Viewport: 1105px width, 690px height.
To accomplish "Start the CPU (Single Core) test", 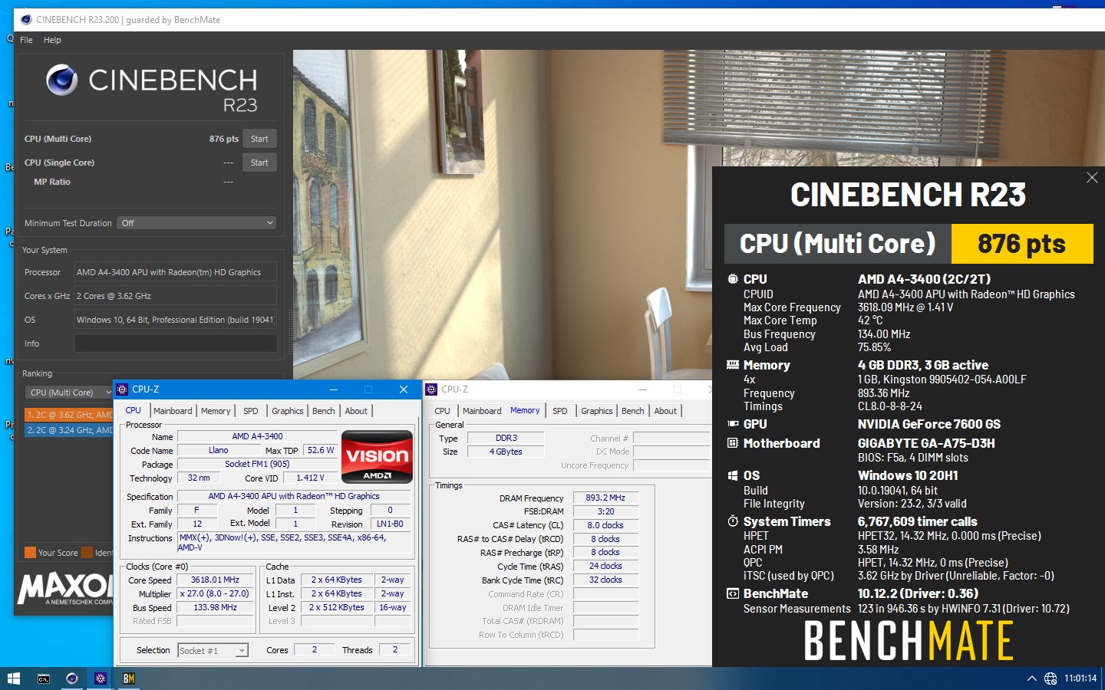I will (x=259, y=163).
